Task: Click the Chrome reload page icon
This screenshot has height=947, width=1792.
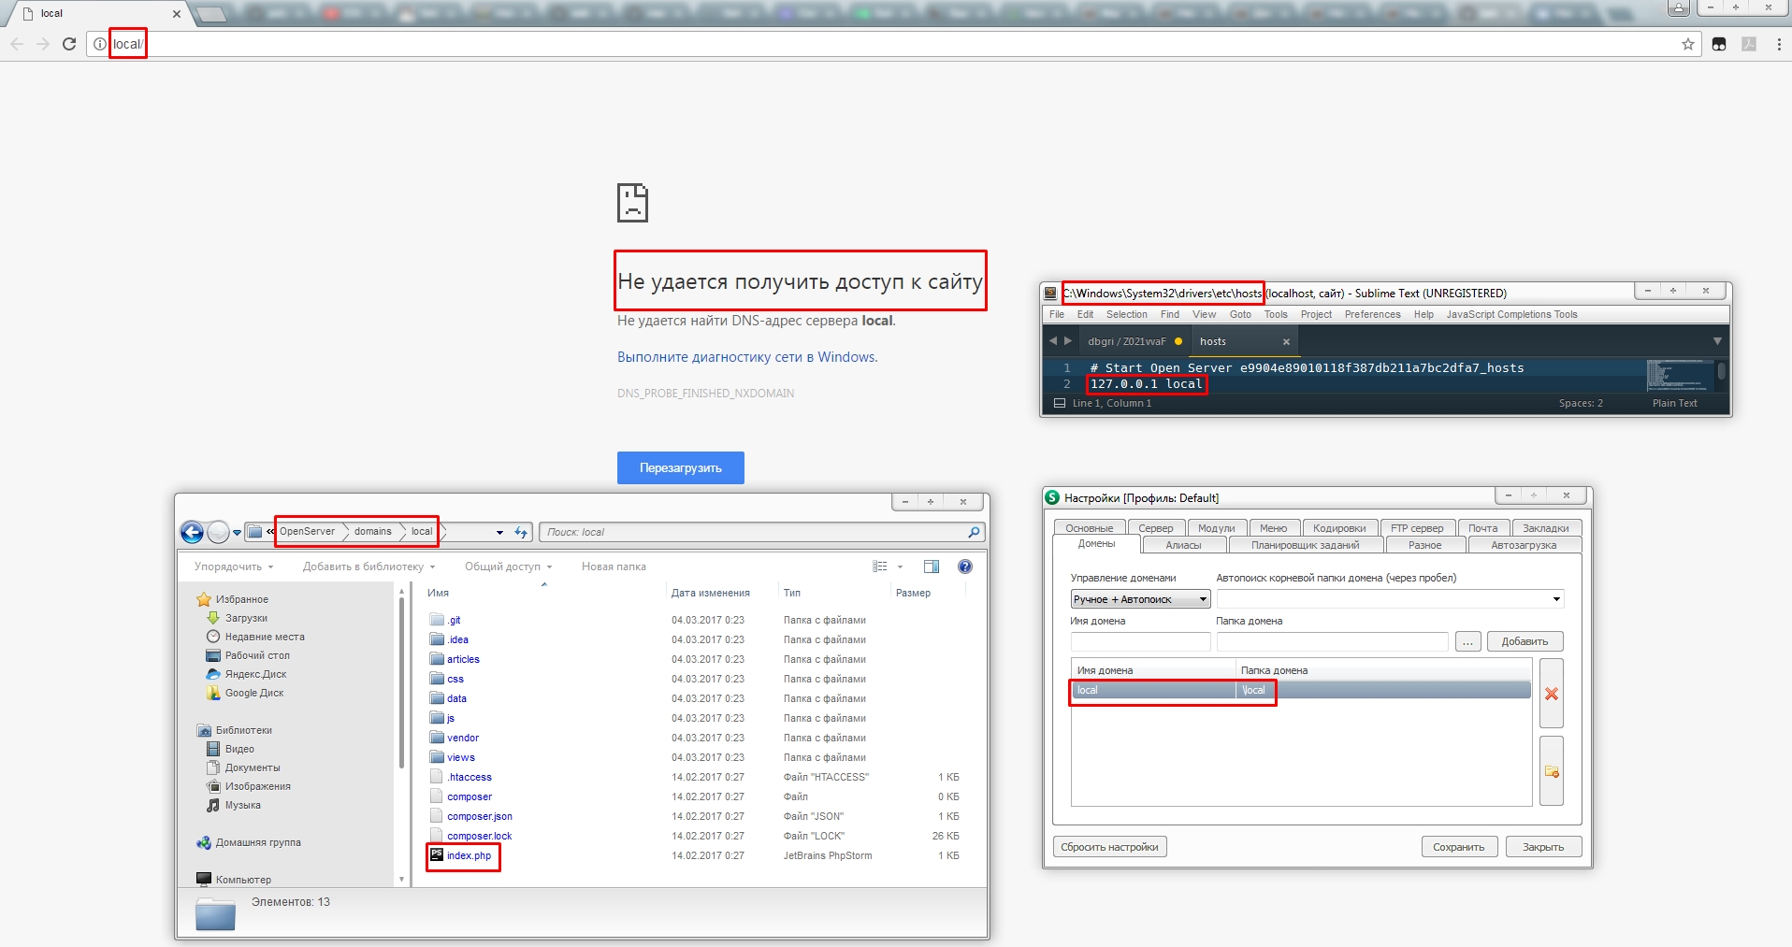Action: click(x=69, y=44)
